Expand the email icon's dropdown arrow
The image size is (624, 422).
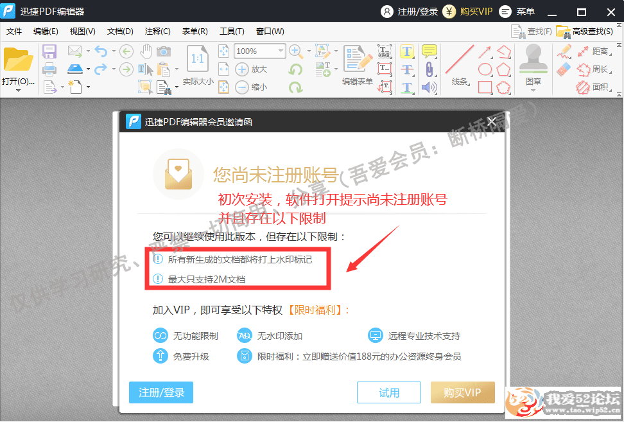[88, 51]
